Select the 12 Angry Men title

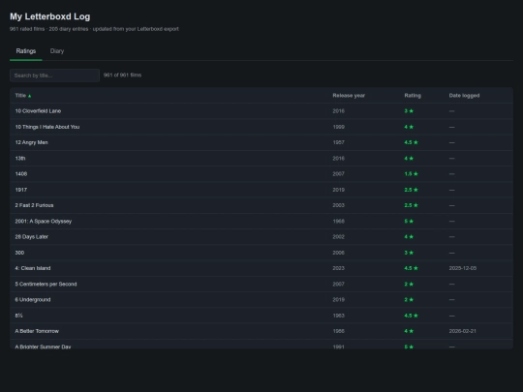point(31,142)
